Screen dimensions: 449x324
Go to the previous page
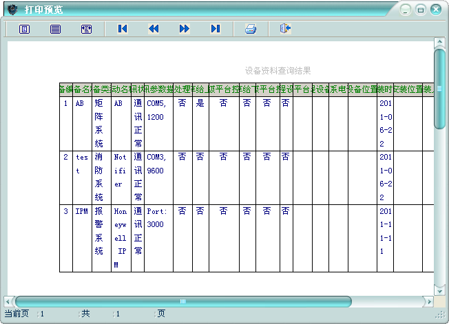154,29
